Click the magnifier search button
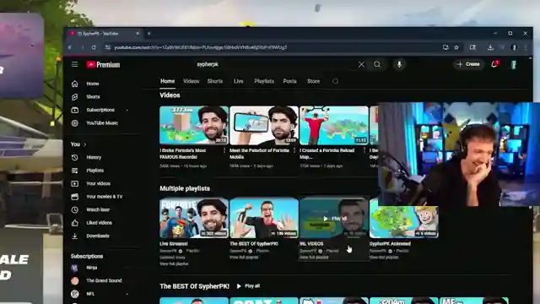 tap(377, 64)
